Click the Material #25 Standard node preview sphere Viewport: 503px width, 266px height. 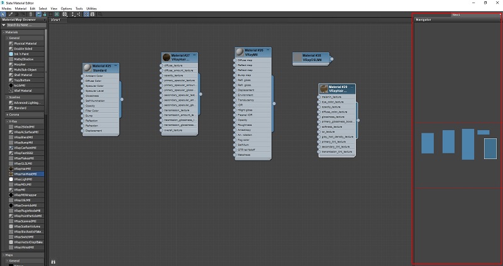[x=87, y=67]
